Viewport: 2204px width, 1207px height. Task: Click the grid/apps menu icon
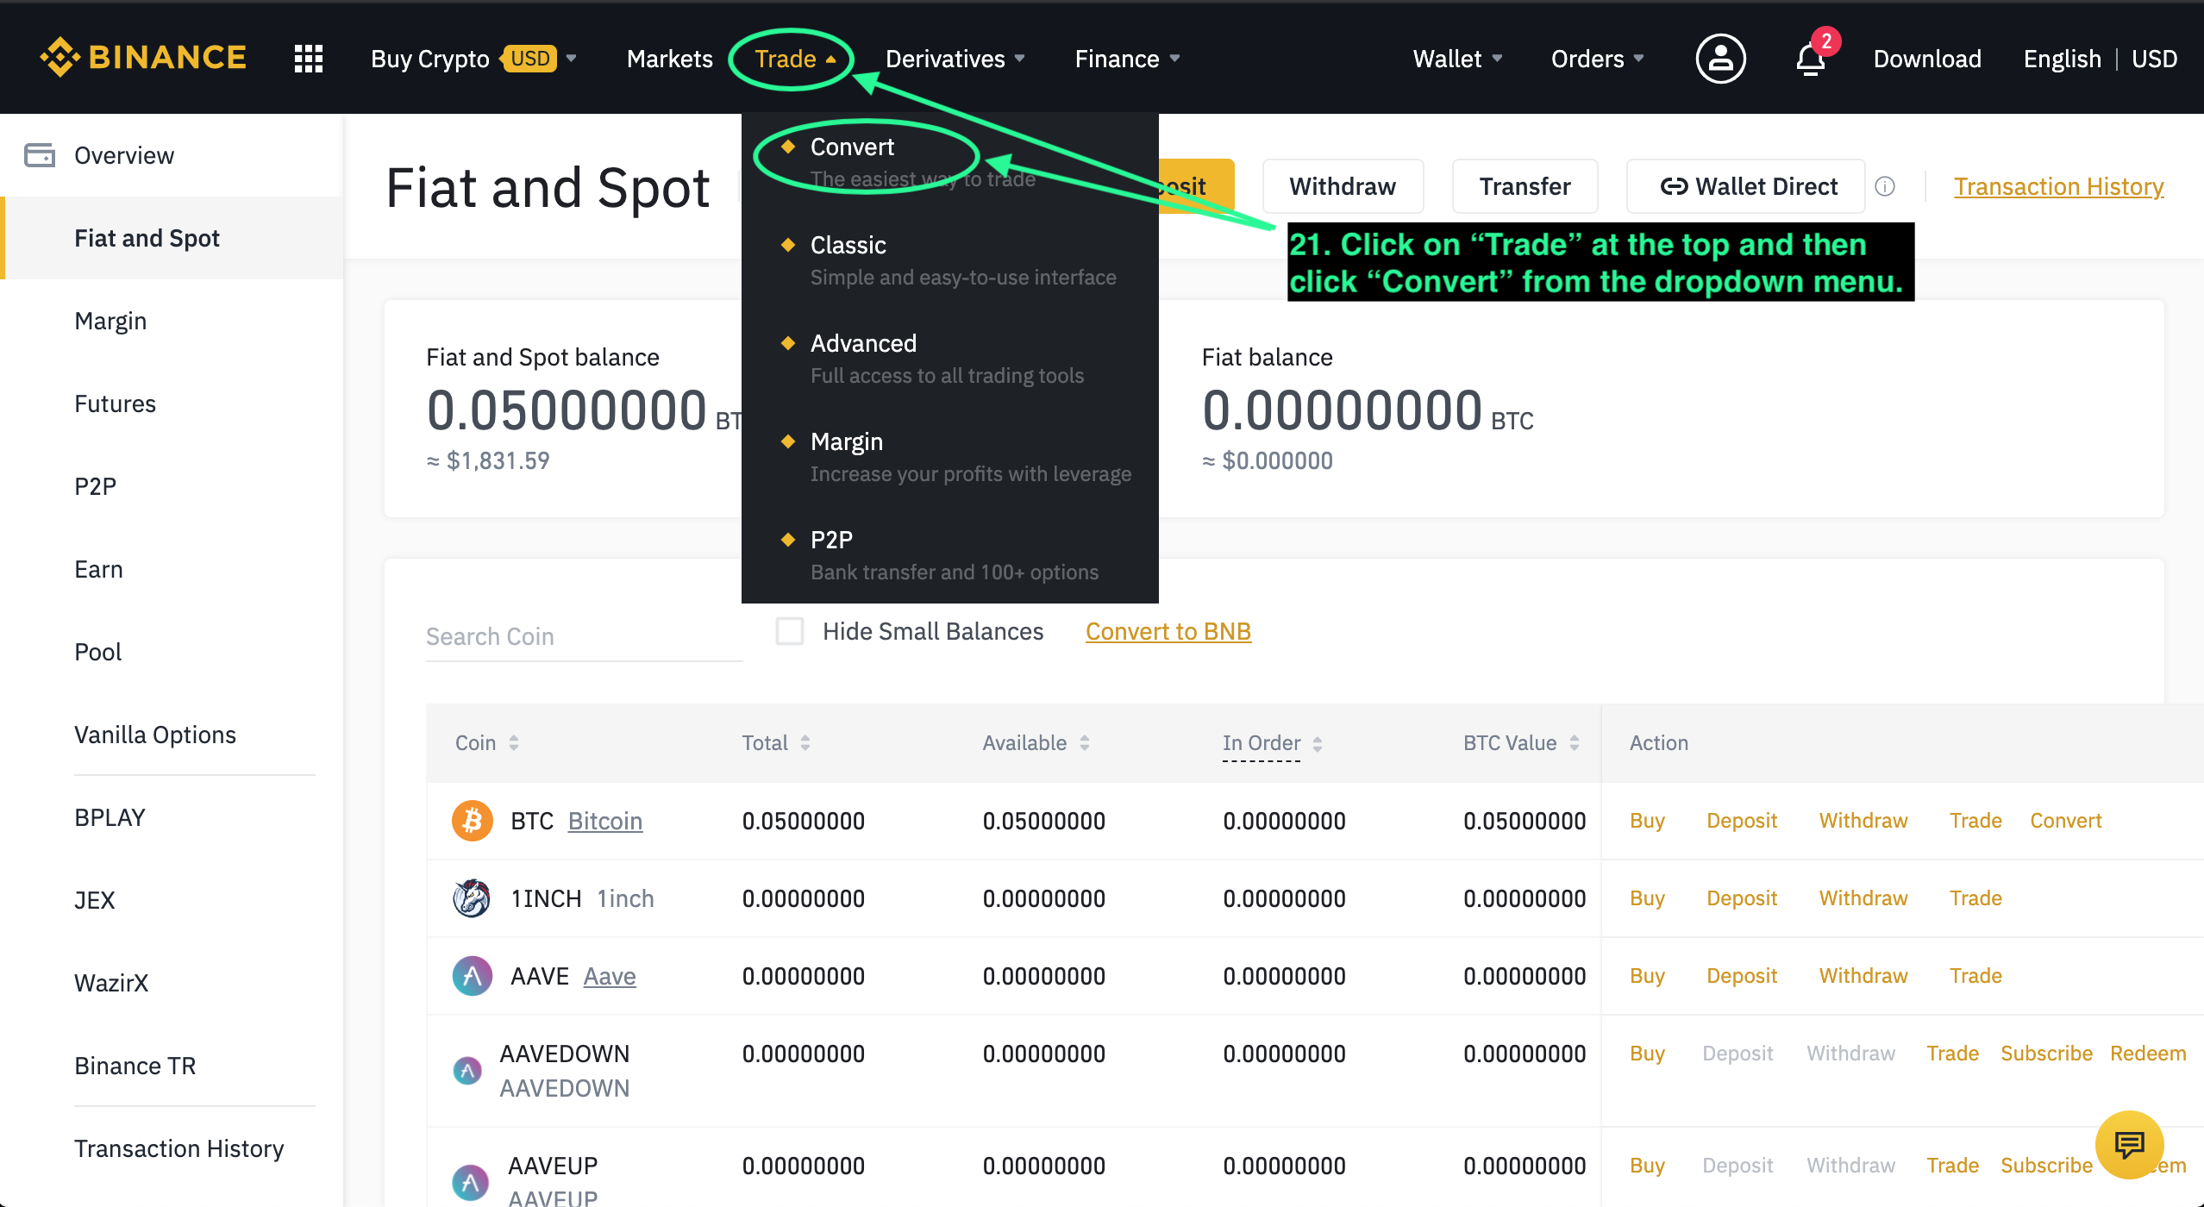pyautogui.click(x=308, y=59)
